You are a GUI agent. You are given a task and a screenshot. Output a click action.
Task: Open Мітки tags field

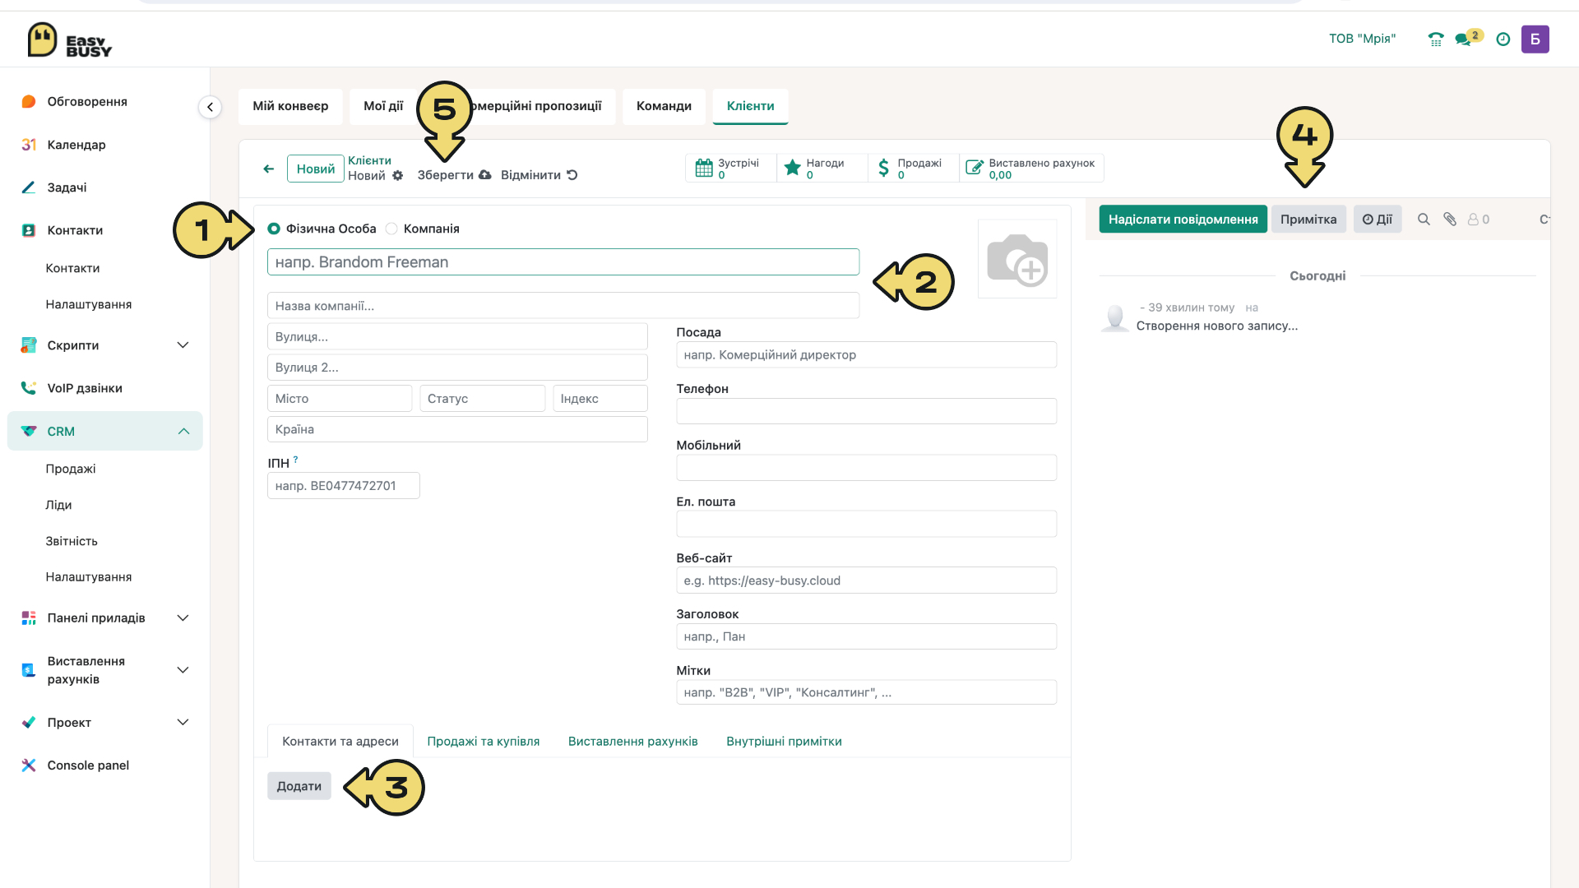pyautogui.click(x=866, y=692)
